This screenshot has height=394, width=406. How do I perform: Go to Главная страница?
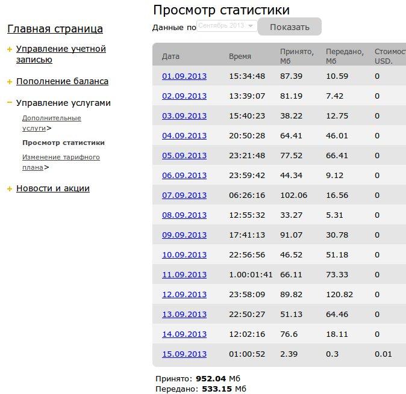55,29
